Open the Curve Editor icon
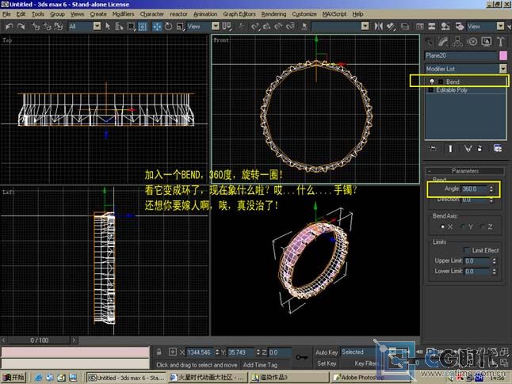 [420, 26]
